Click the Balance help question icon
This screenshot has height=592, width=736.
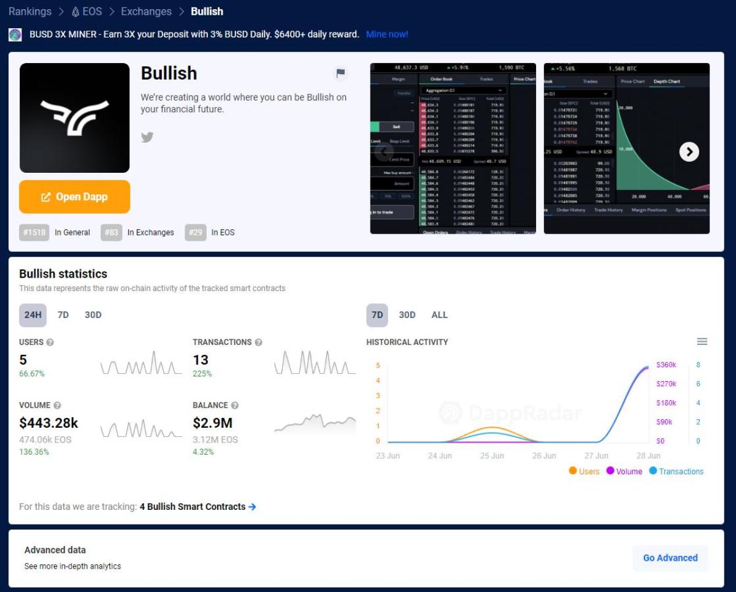click(x=235, y=406)
